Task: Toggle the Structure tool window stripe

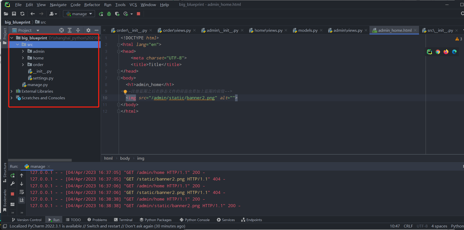Action: (5, 172)
